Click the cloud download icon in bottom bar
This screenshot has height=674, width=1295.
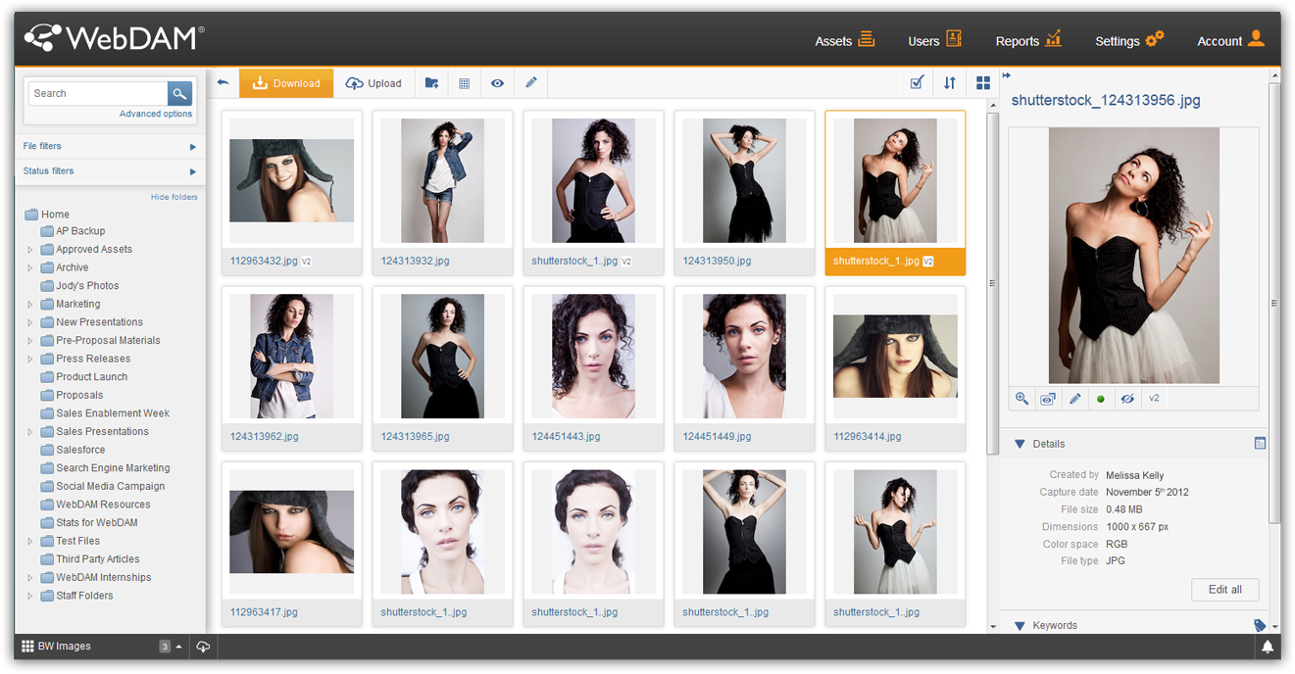pos(203,647)
